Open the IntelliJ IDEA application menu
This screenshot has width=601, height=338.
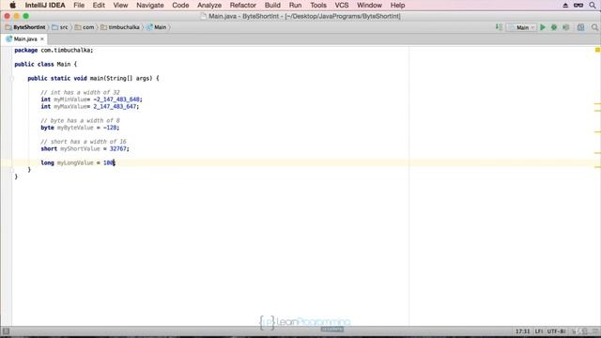click(45, 6)
